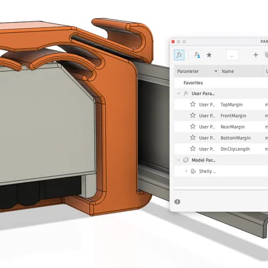
Task: Select the fx all-parameters filter icon
Action: 179,55
